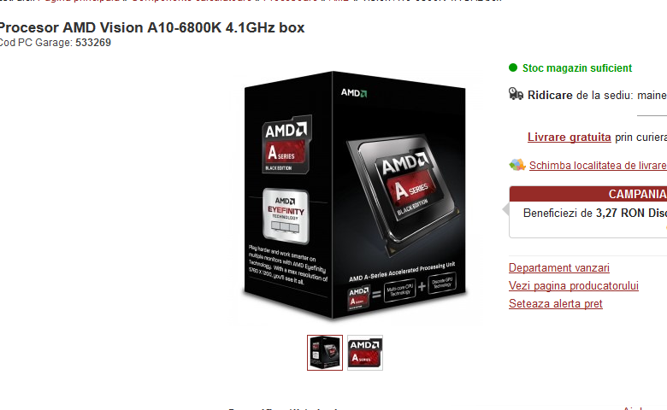The height and width of the screenshot is (410, 667).
Task: Click the green stock availability dot
Action: point(513,67)
